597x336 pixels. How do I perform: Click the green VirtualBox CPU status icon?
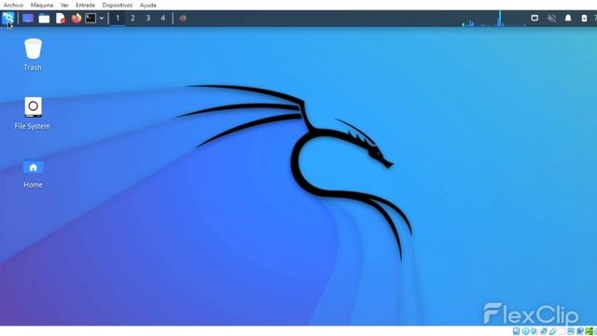(x=590, y=331)
